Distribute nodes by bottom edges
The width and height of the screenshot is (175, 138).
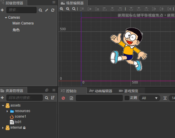[146, 9]
